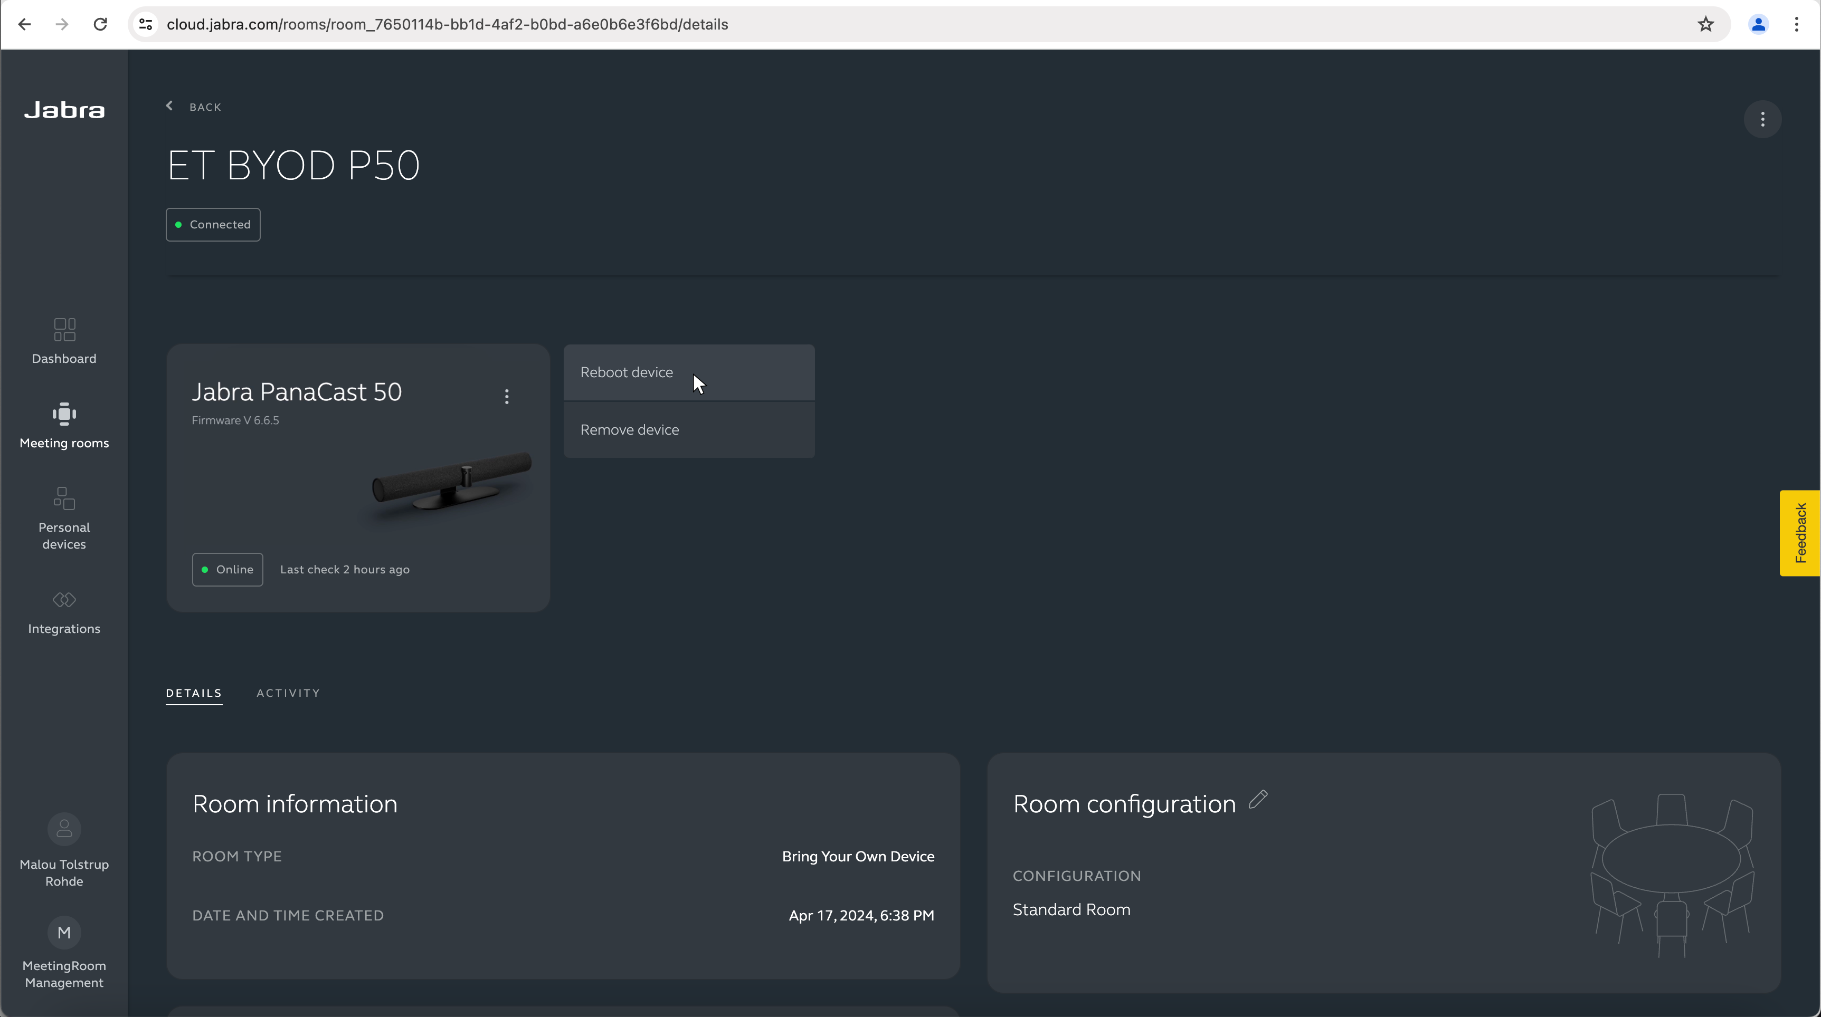The width and height of the screenshot is (1821, 1017).
Task: Click the browser forward arrow
Action: pyautogui.click(x=62, y=25)
